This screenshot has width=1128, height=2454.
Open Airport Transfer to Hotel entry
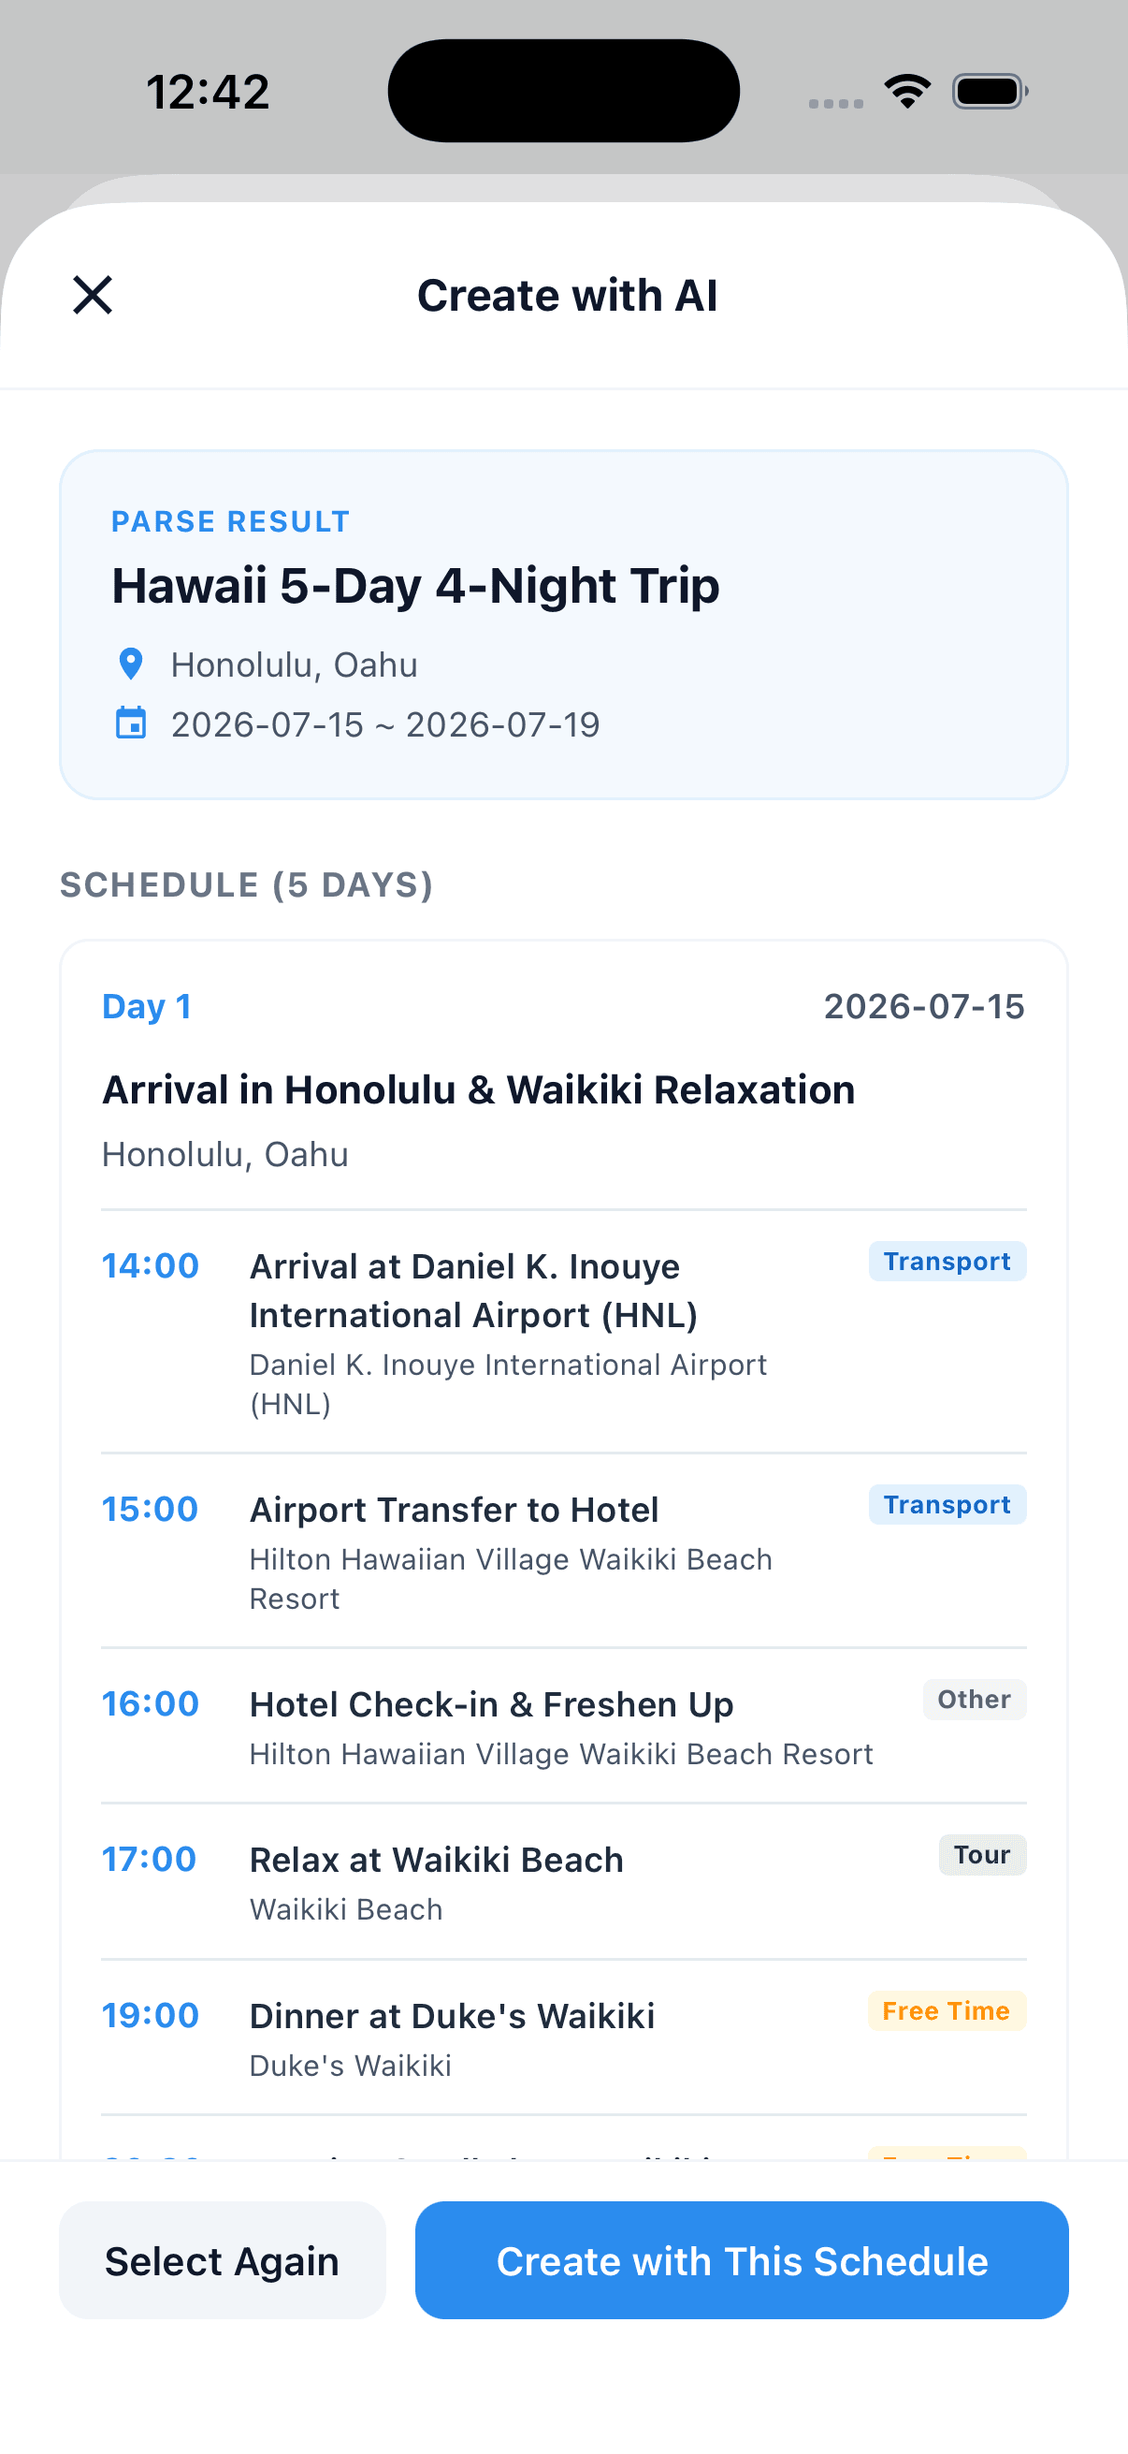click(454, 1510)
